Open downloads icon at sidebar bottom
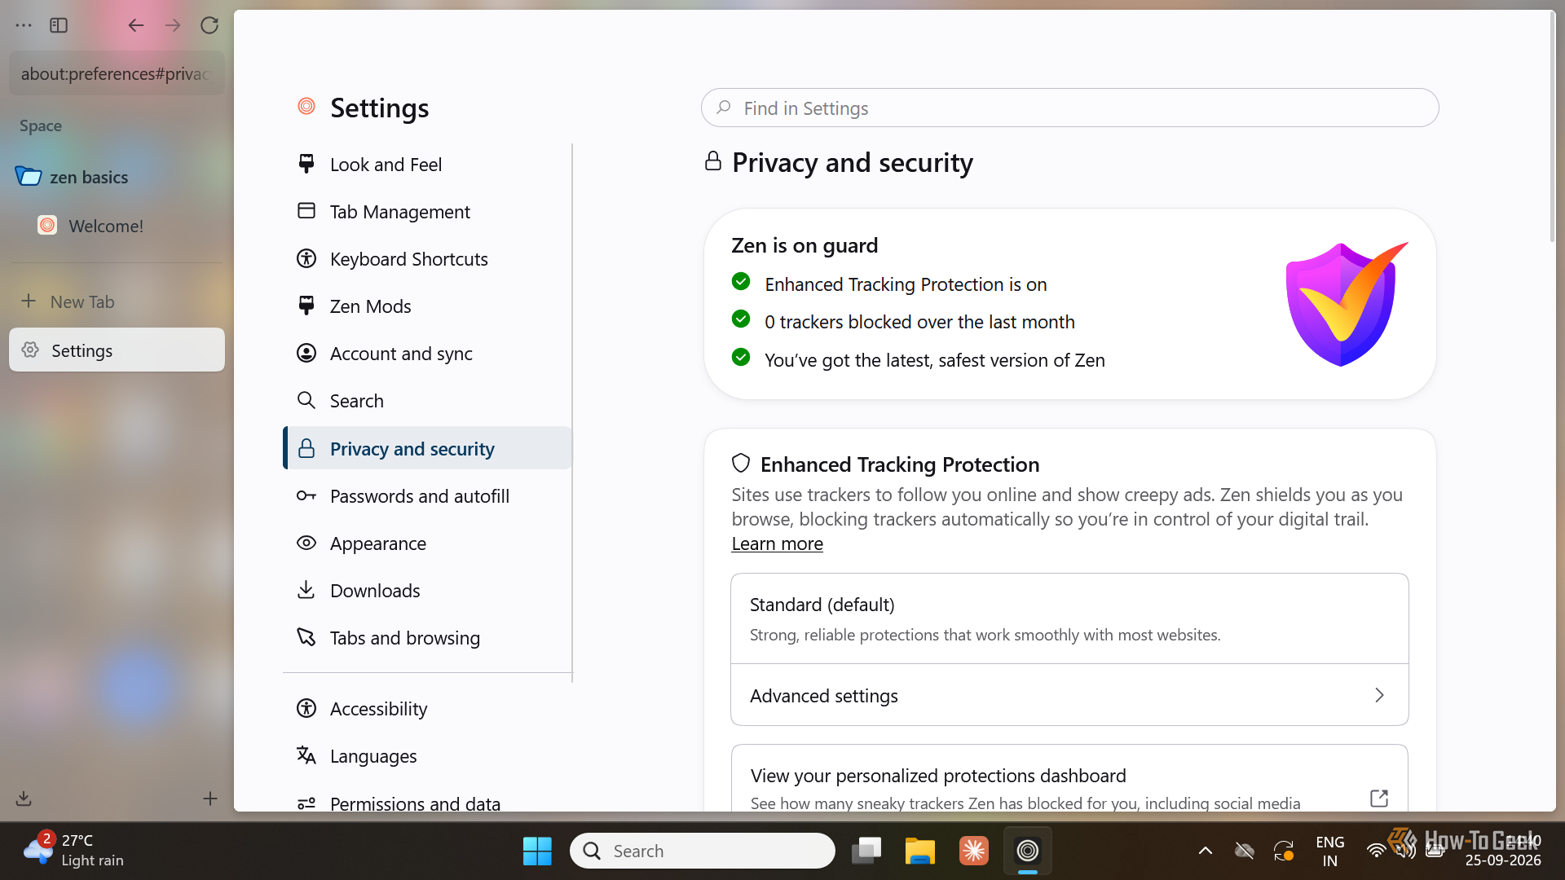The image size is (1565, 880). click(x=24, y=799)
